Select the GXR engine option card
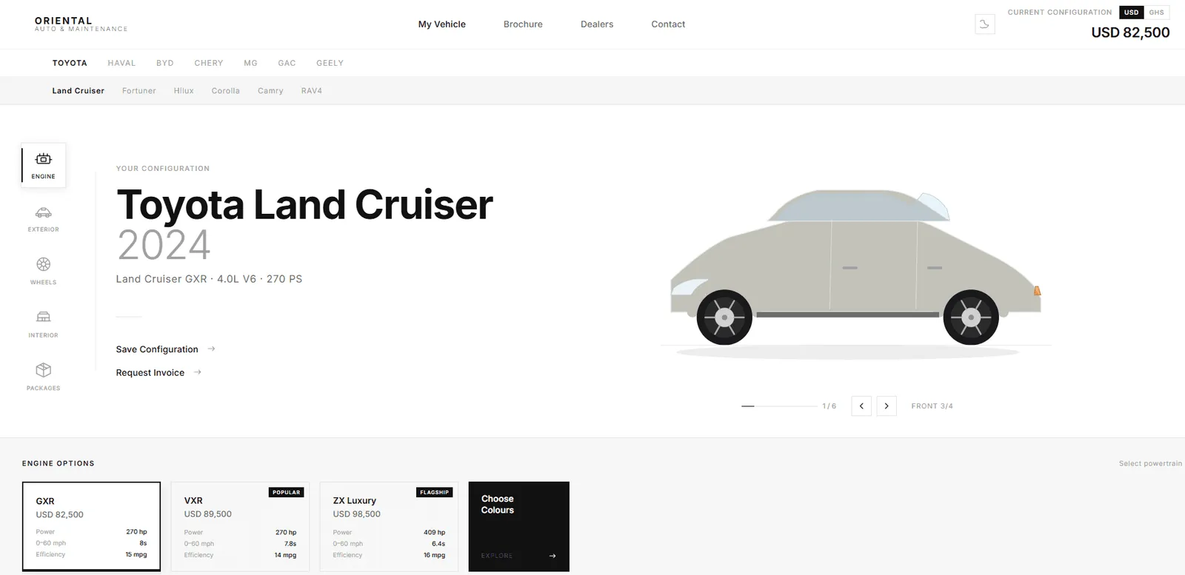Image resolution: width=1185 pixels, height=575 pixels. [92, 526]
